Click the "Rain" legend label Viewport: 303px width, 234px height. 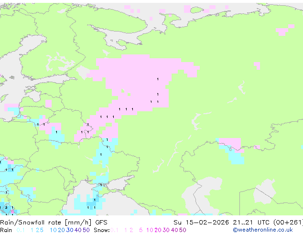coord(6,230)
